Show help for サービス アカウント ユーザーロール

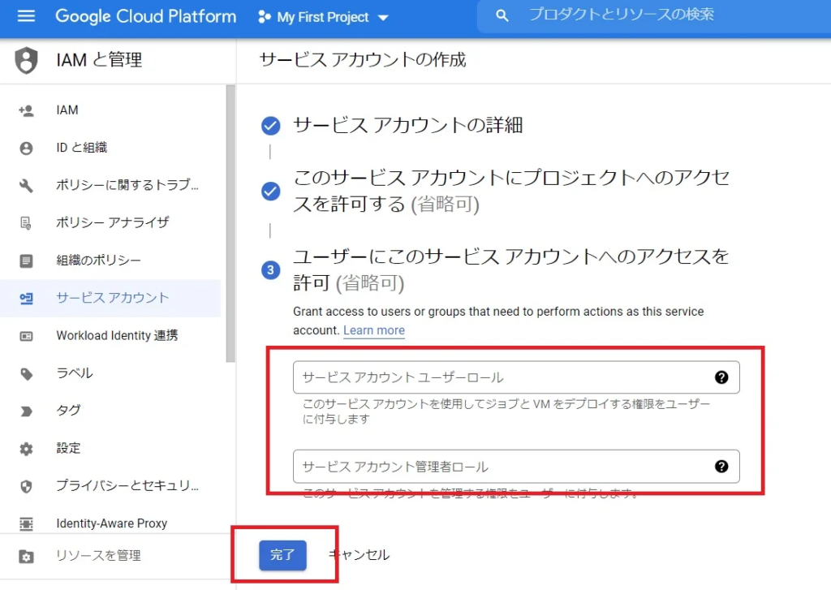coord(721,377)
